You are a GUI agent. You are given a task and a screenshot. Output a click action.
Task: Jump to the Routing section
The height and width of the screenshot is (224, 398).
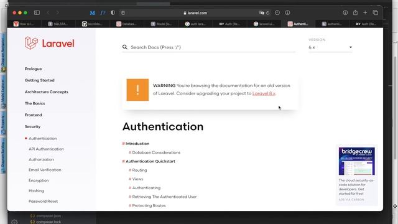pos(139,170)
